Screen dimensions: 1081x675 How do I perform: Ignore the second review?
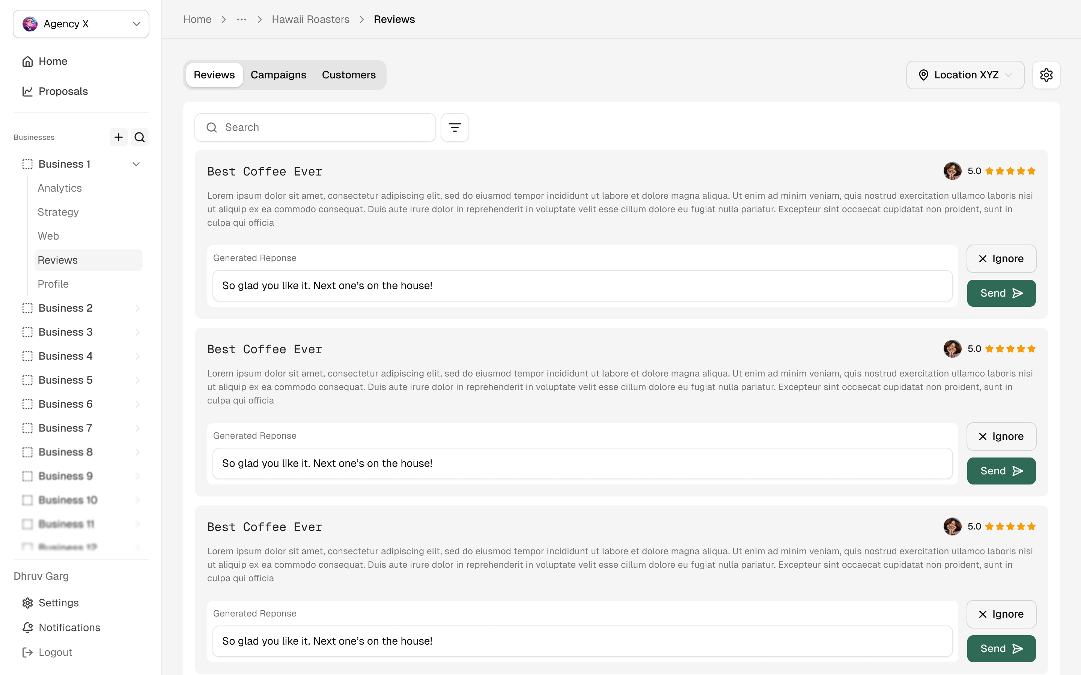[x=1001, y=436]
